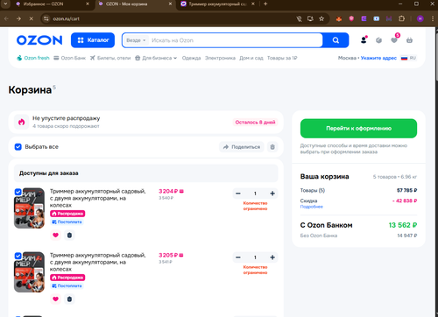Go back in browser history

(x=6, y=18)
